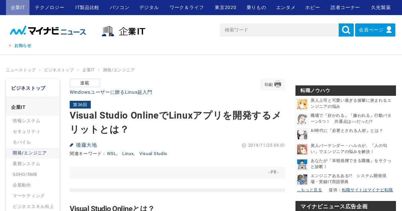Click the printer icon in 印刷 button

tap(278, 84)
